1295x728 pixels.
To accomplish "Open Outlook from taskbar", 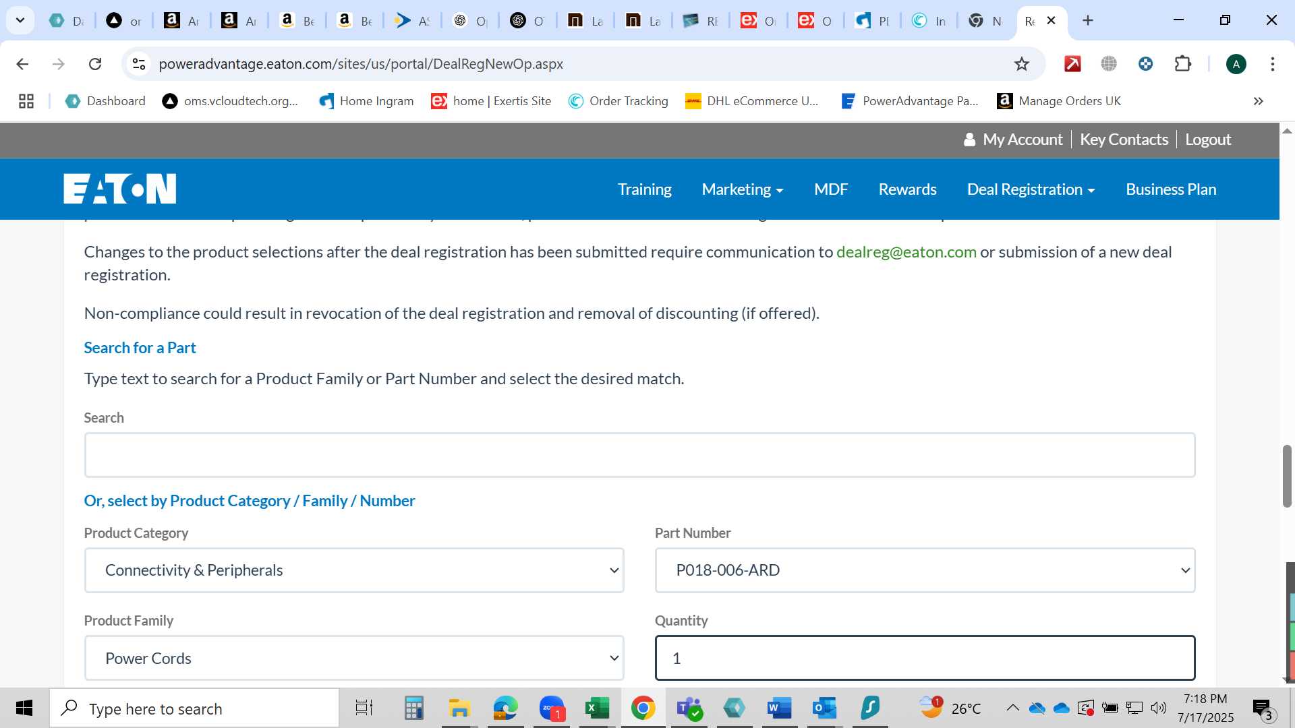I will point(824,708).
